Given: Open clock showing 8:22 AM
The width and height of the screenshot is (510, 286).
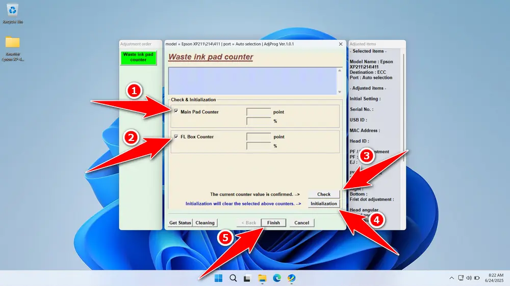Looking at the screenshot, I should (494, 278).
